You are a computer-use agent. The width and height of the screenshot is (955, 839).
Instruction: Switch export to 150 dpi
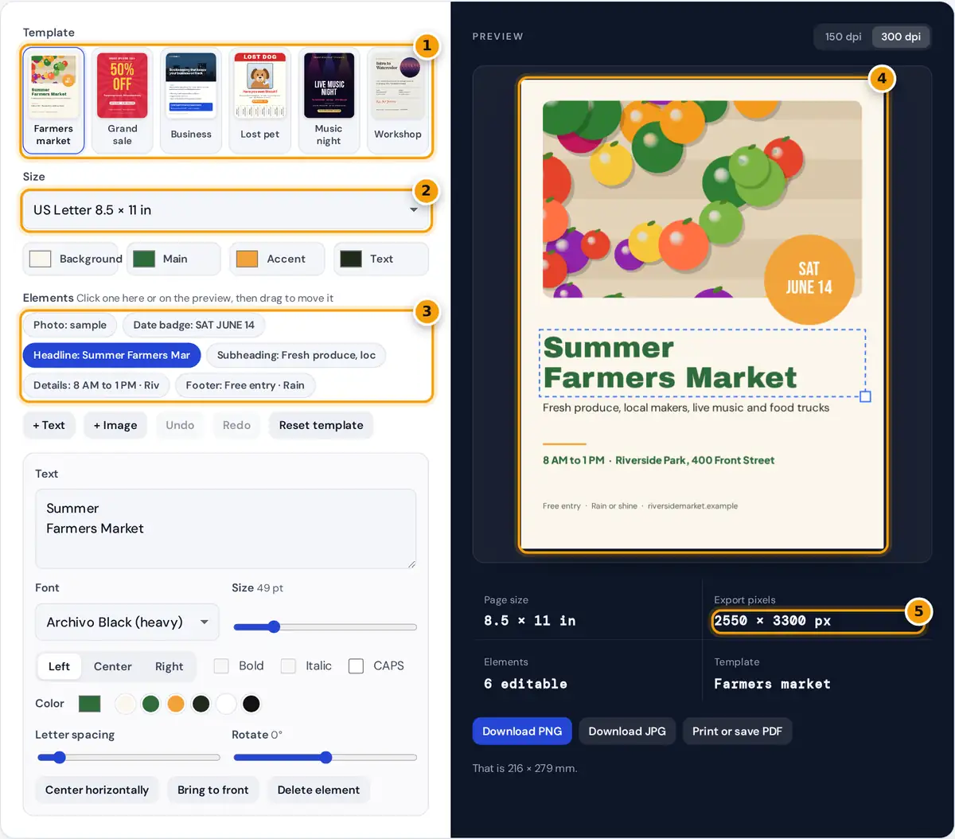(x=844, y=37)
